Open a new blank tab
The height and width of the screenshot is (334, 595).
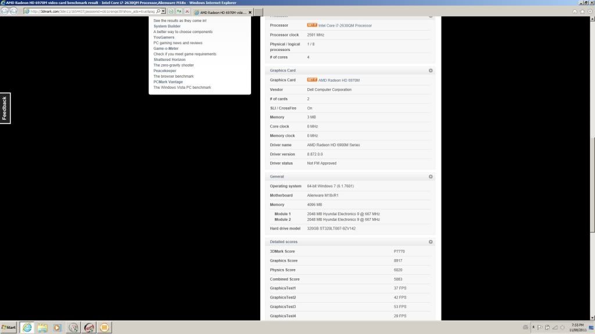tap(259, 12)
